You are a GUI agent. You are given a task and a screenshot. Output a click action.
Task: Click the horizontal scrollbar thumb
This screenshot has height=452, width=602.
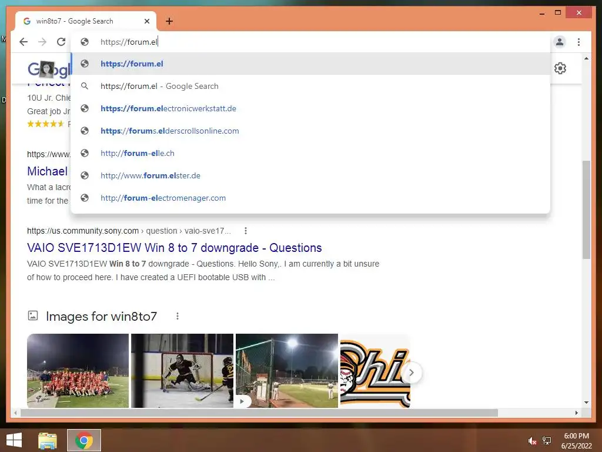[259, 413]
